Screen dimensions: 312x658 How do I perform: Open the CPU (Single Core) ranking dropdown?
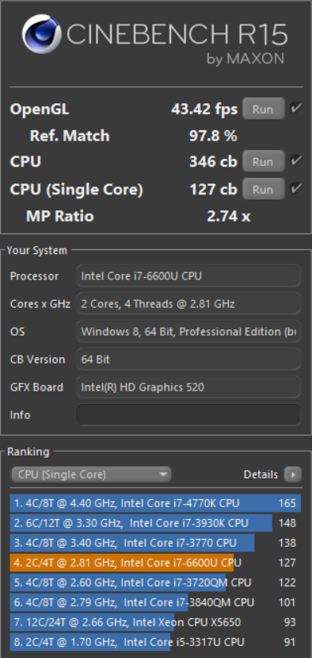click(91, 475)
